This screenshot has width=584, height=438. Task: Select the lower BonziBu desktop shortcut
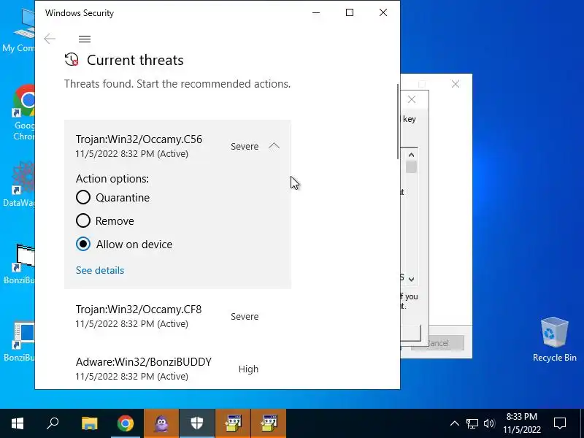point(20,342)
